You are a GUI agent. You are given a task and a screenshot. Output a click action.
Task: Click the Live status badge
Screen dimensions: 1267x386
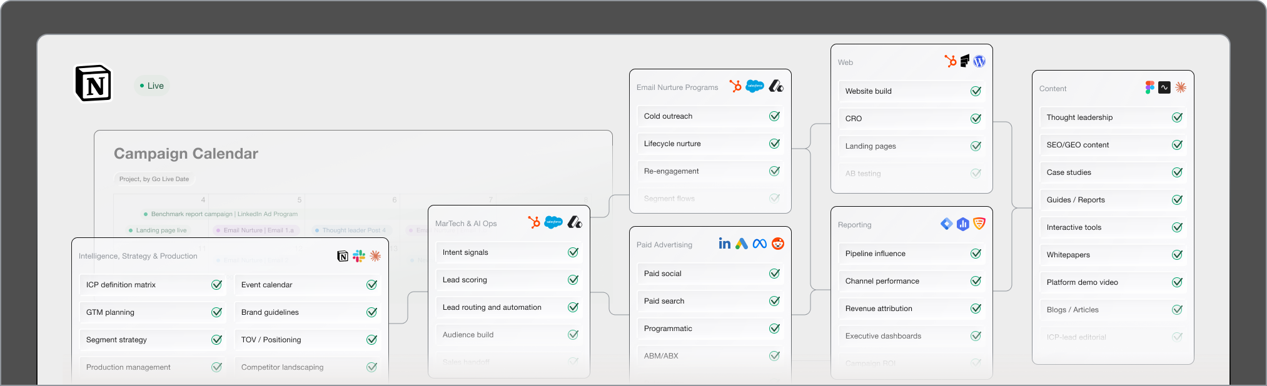pyautogui.click(x=152, y=86)
